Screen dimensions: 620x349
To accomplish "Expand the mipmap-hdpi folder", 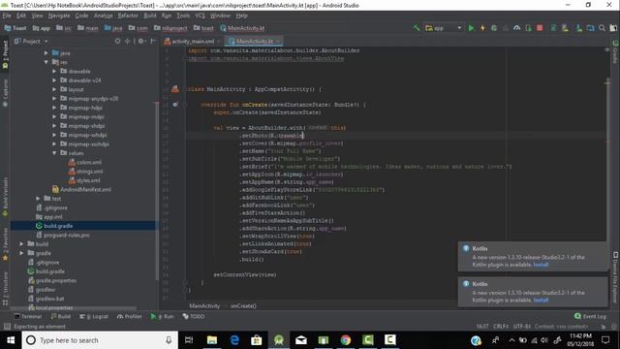I will (54, 108).
